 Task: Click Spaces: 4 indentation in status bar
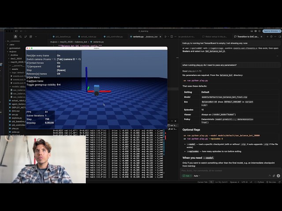234,182
